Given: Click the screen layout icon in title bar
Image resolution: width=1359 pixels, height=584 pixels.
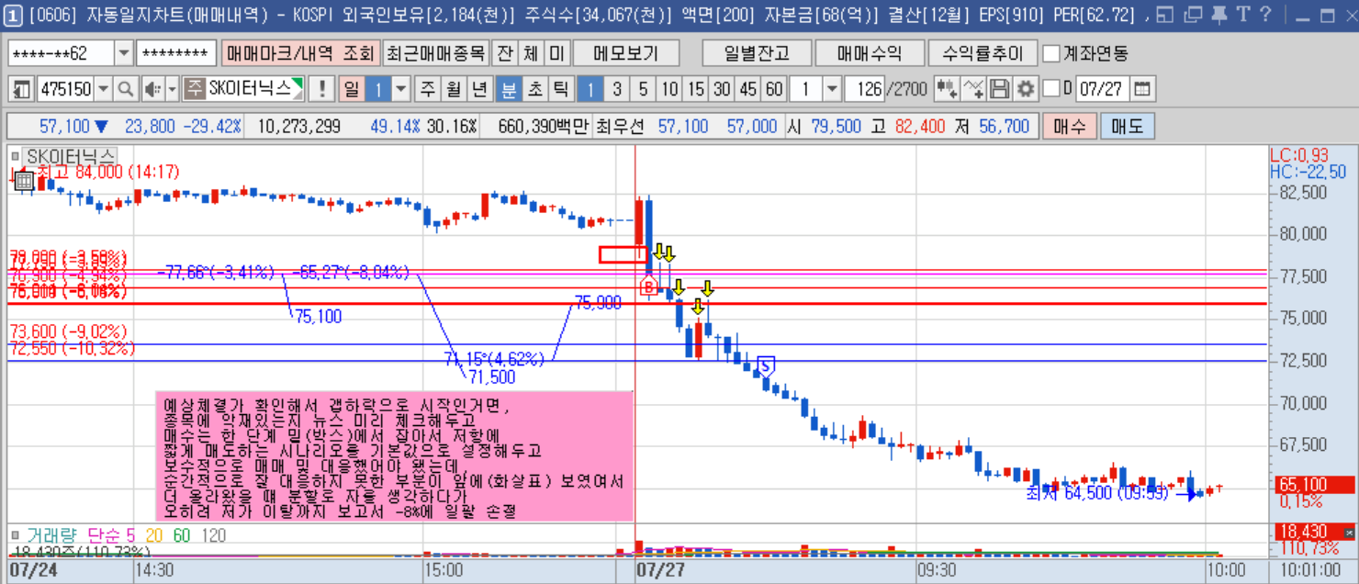Looking at the screenshot, I should click(1164, 14).
